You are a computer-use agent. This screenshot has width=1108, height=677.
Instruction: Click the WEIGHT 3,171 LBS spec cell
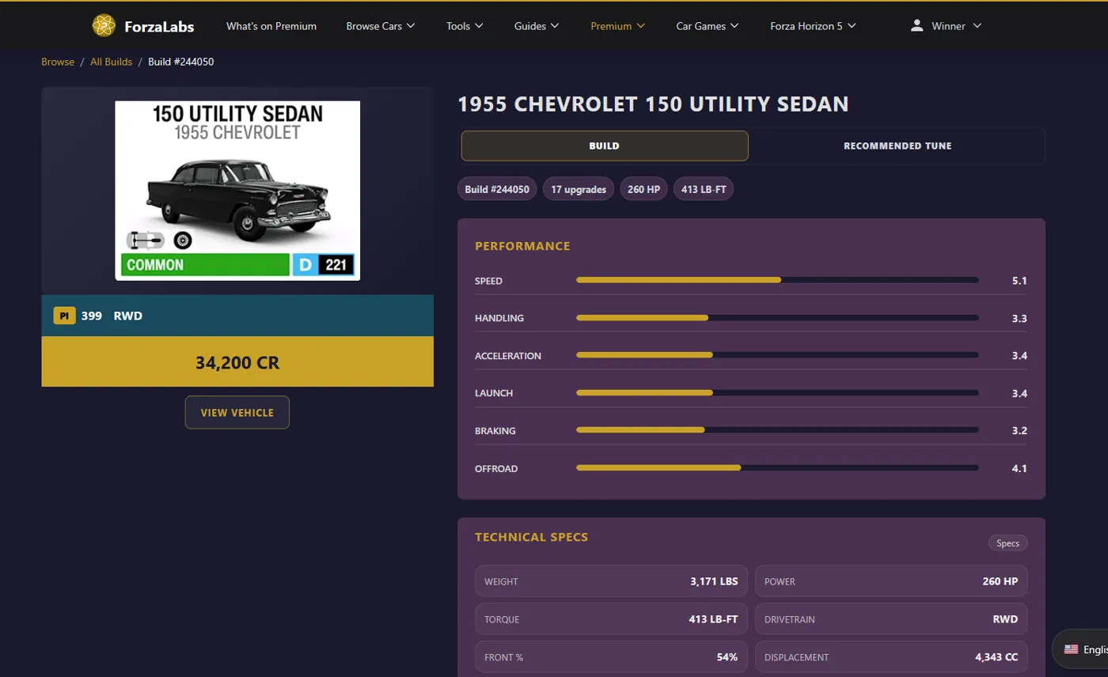pos(611,581)
